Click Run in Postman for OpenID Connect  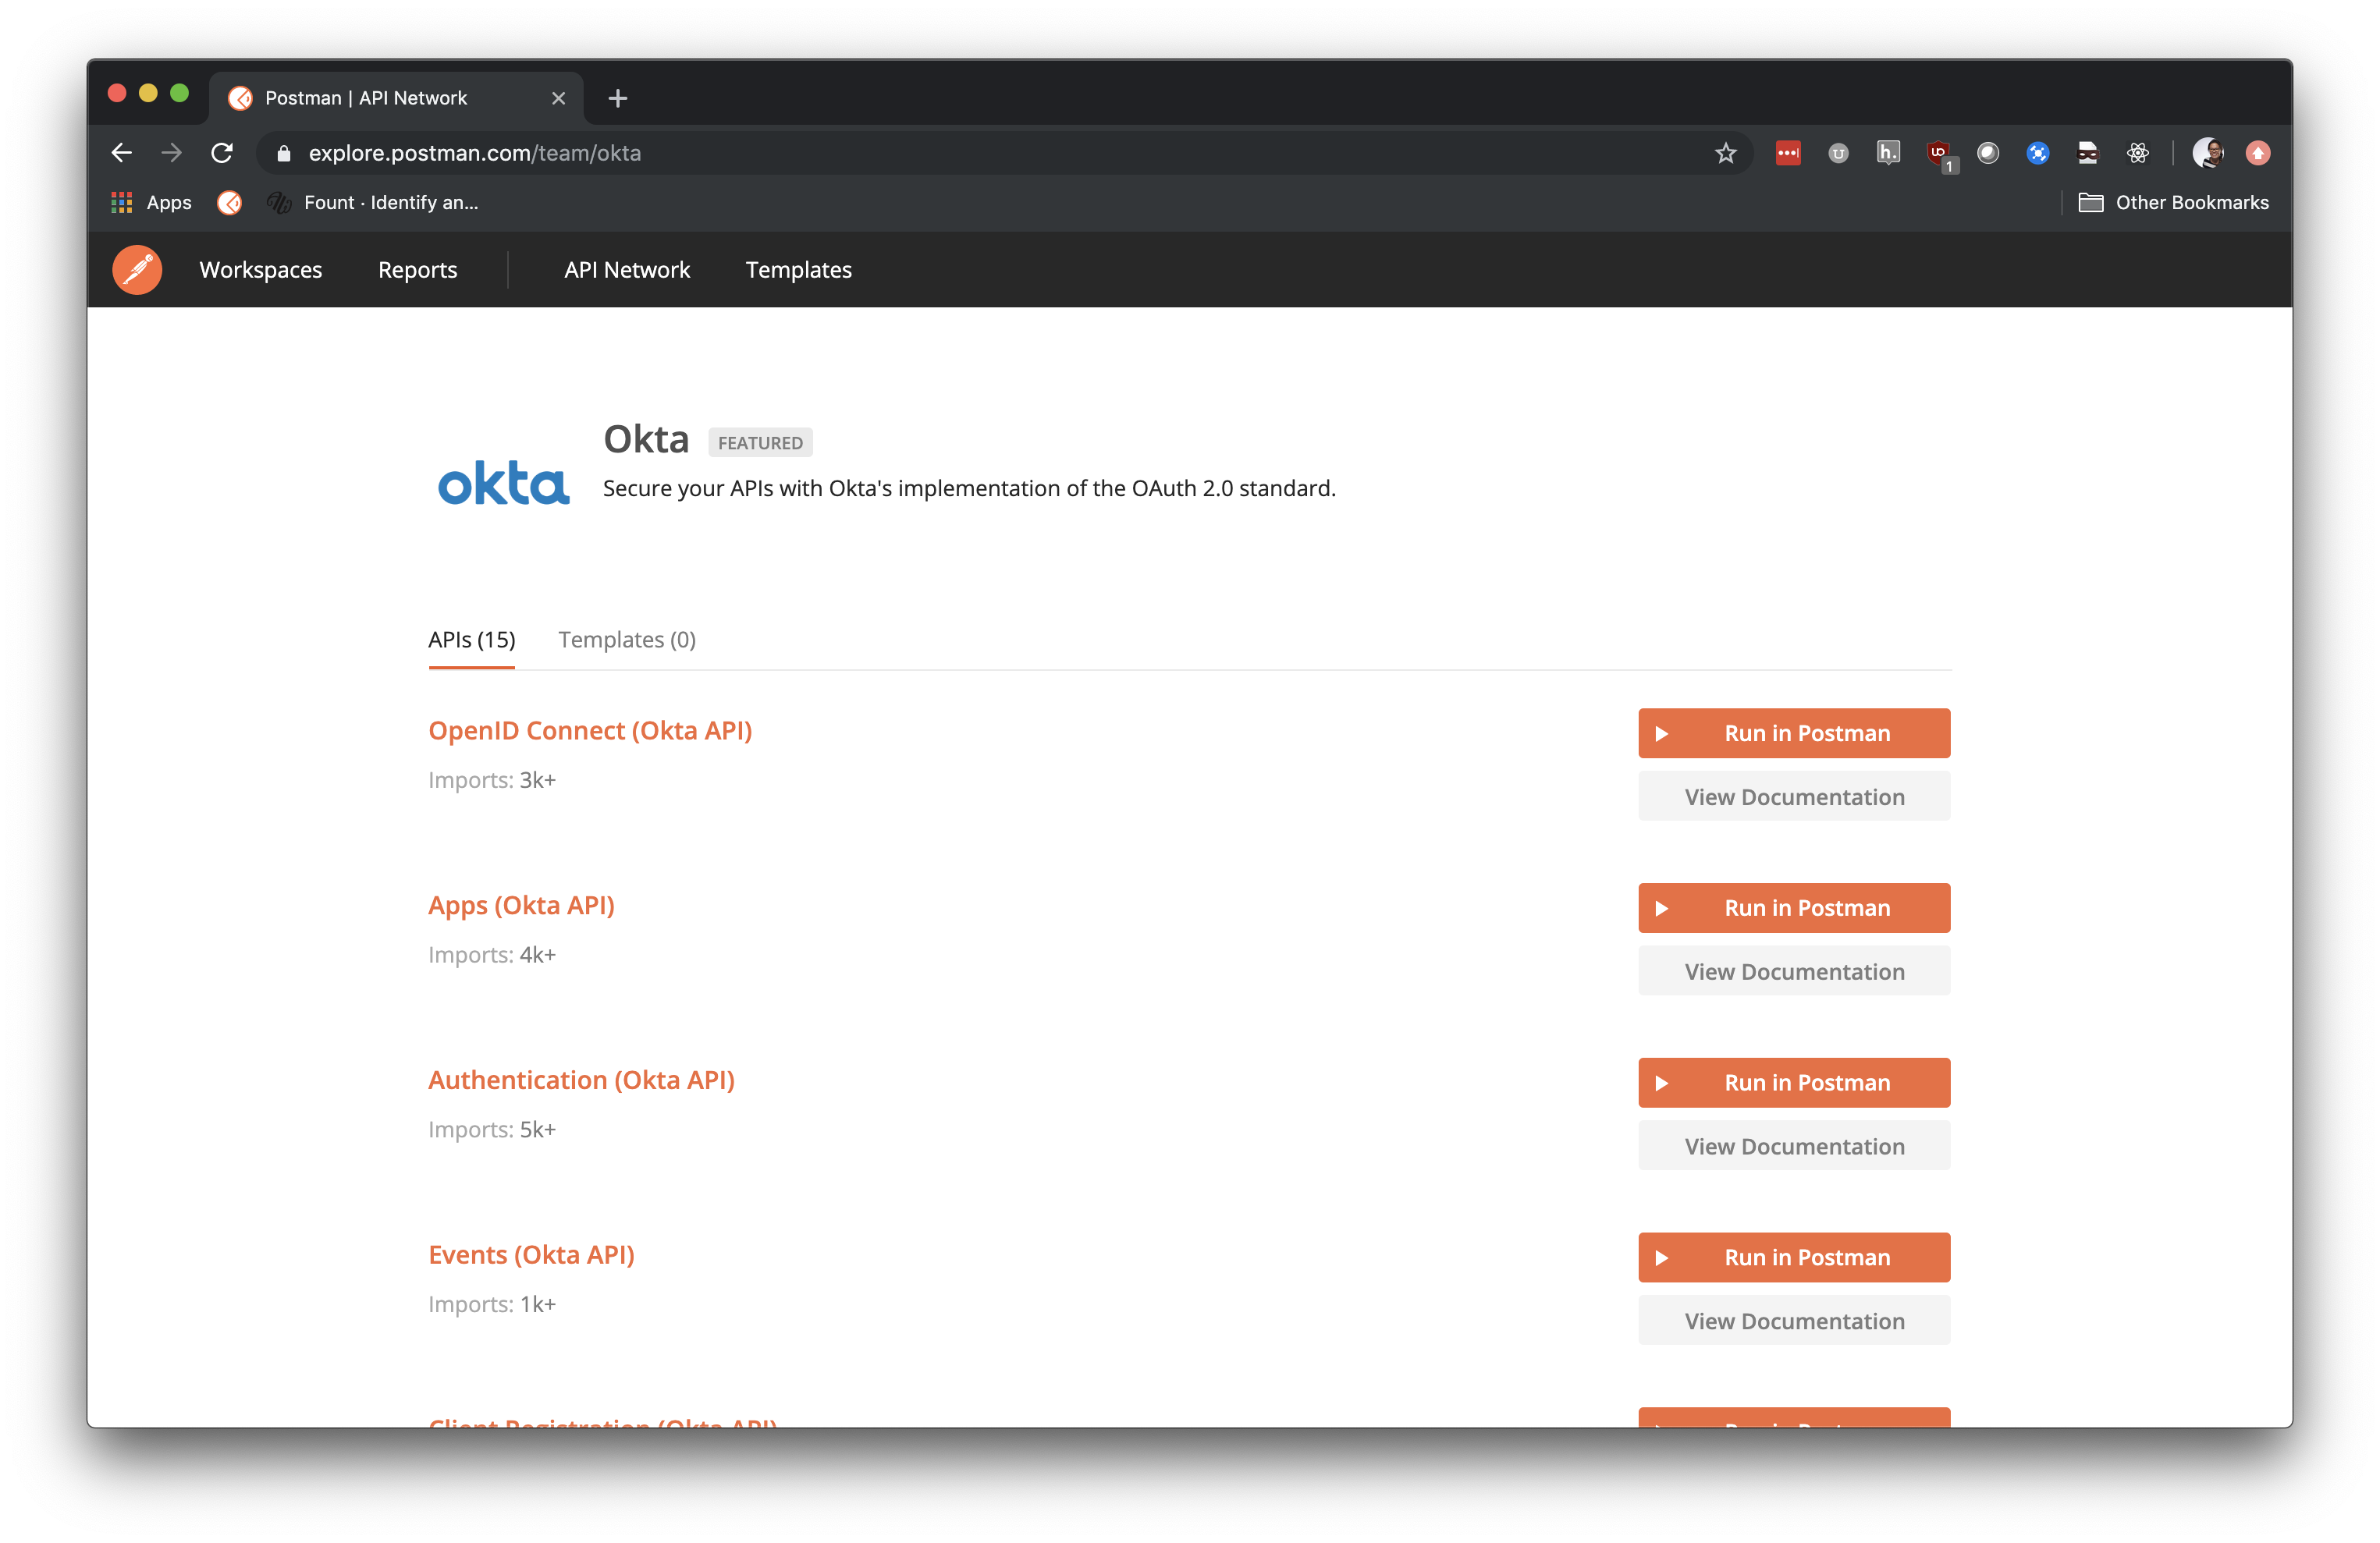click(1794, 732)
